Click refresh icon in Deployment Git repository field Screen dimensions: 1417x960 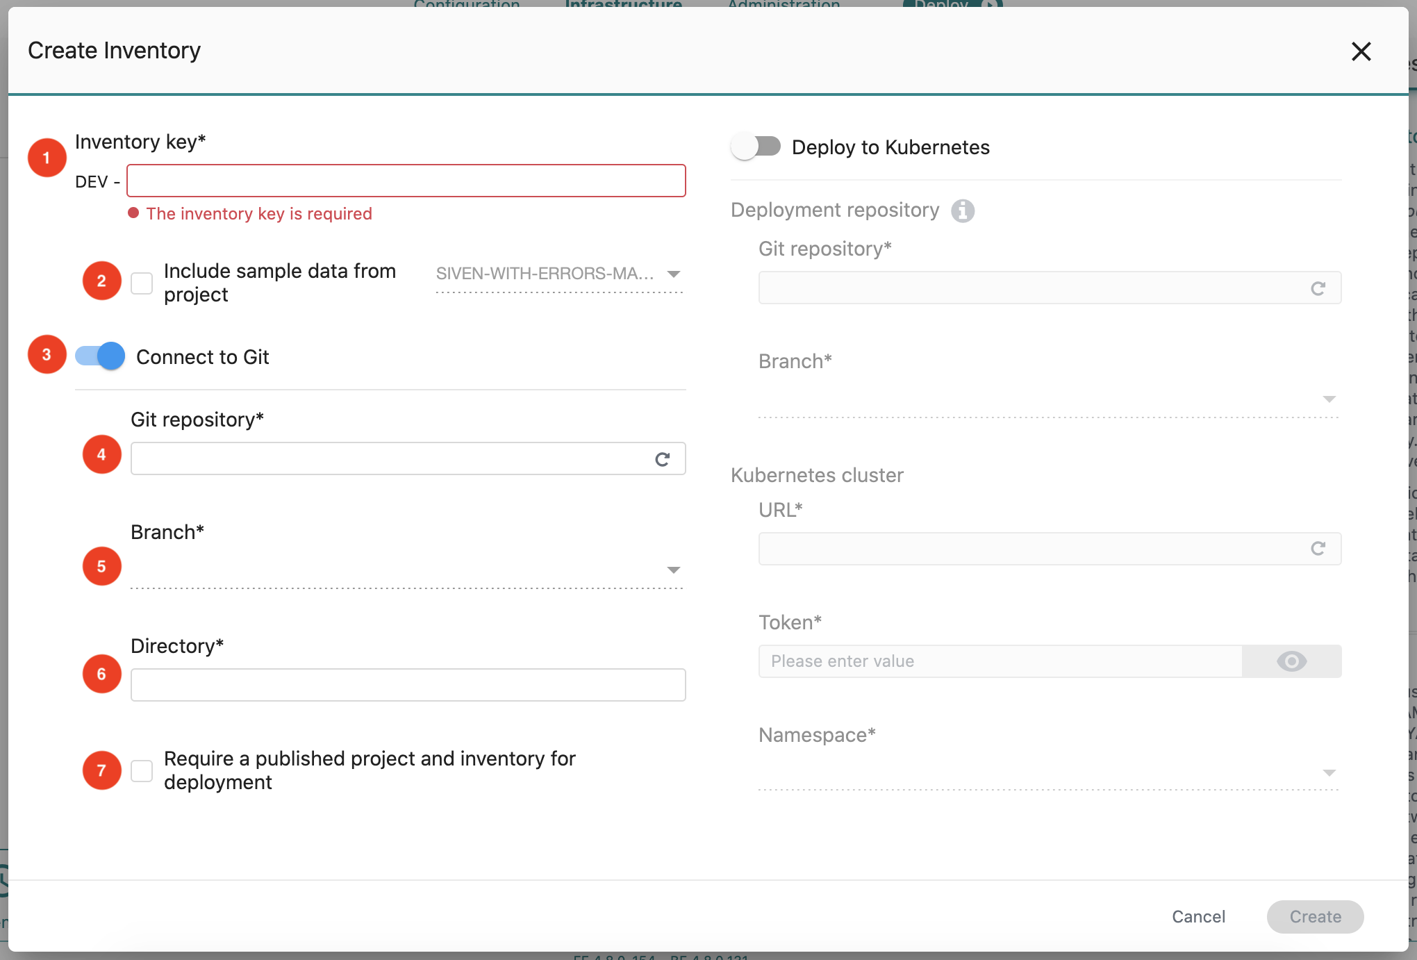pos(1318,288)
